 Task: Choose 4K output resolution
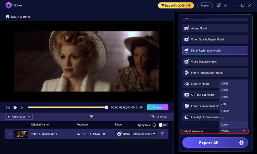[234, 118]
